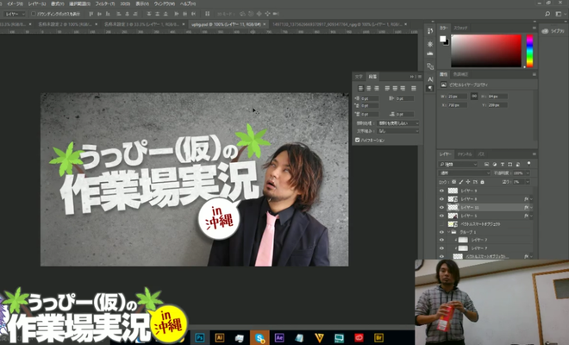
Task: Switch to the チャンネル tab
Action: pos(464,153)
